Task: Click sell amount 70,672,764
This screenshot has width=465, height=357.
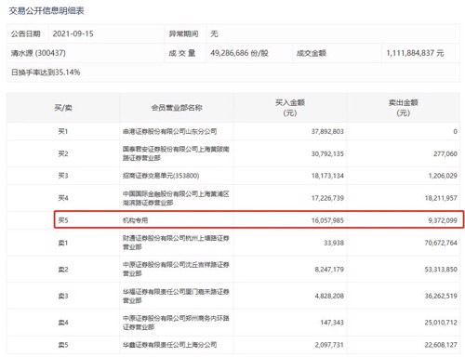Action: coord(441,243)
